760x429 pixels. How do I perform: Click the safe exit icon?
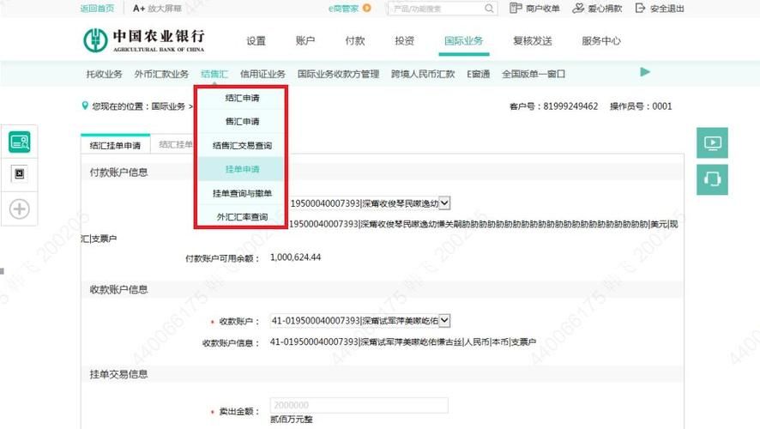640,9
